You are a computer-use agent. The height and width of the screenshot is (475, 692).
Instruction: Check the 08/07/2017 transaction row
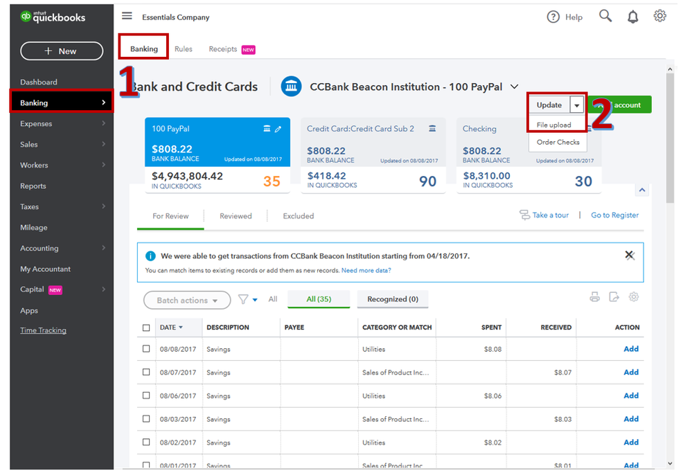coord(146,372)
